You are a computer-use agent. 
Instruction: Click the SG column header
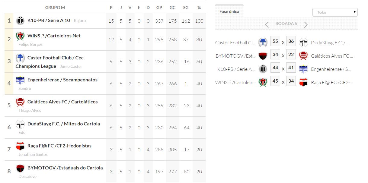pos(186,8)
